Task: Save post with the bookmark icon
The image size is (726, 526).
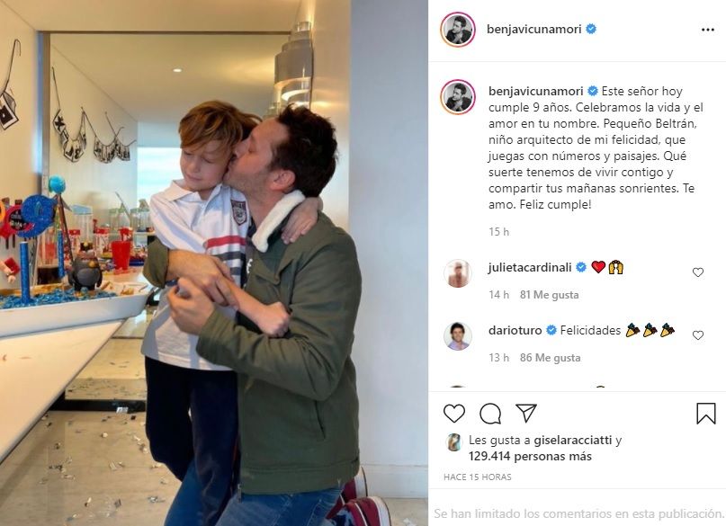Action: coord(705,413)
